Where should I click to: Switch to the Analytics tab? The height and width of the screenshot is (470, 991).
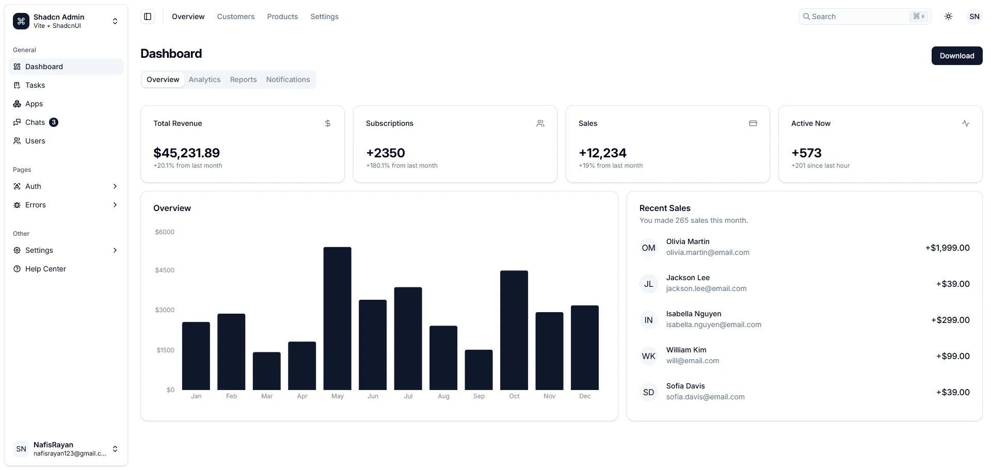click(x=204, y=79)
